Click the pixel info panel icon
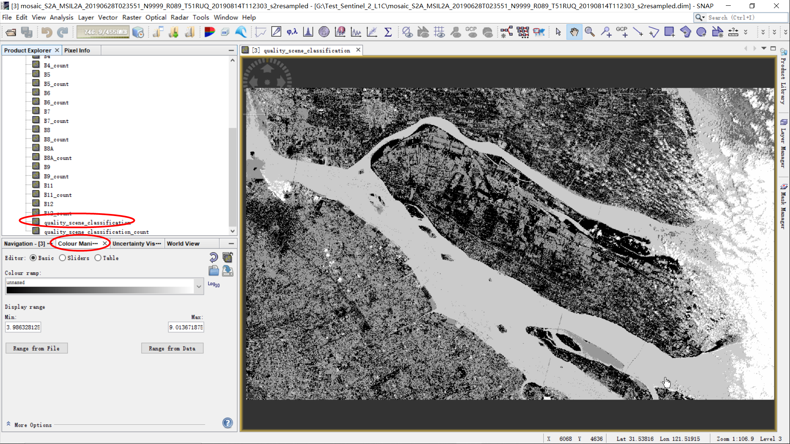790x444 pixels. 77,50
